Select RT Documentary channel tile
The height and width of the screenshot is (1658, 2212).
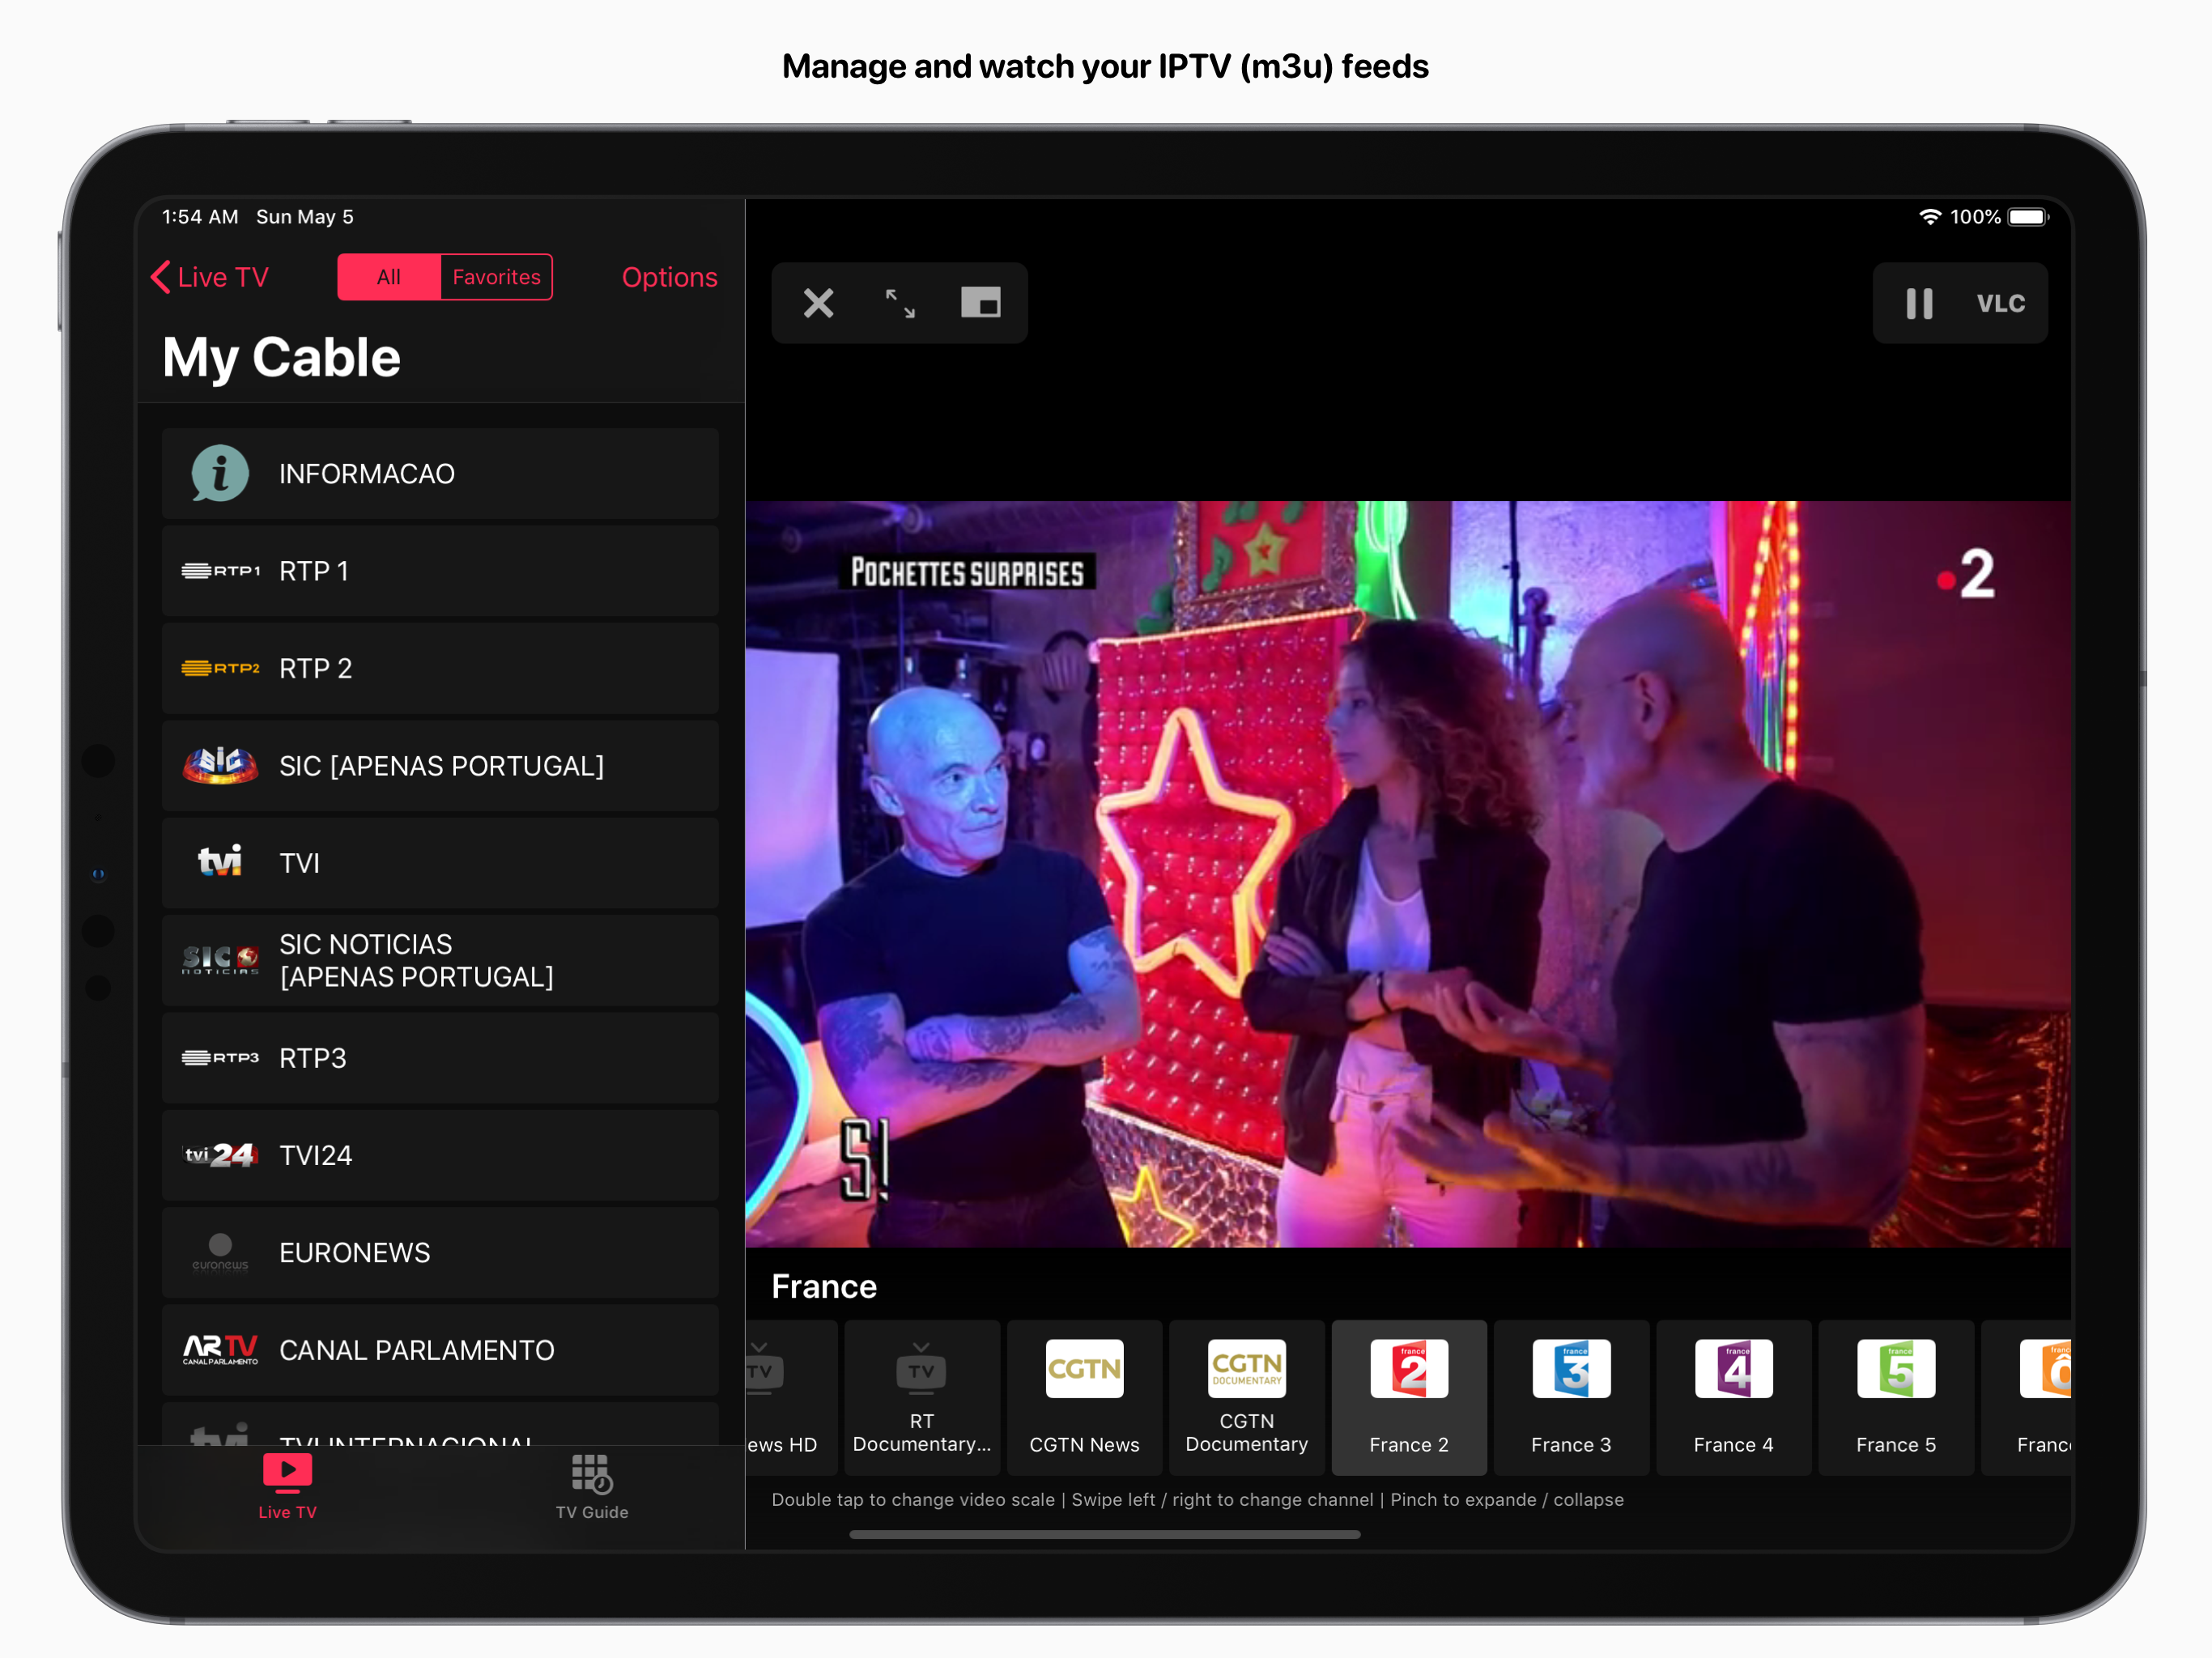pyautogui.click(x=921, y=1396)
